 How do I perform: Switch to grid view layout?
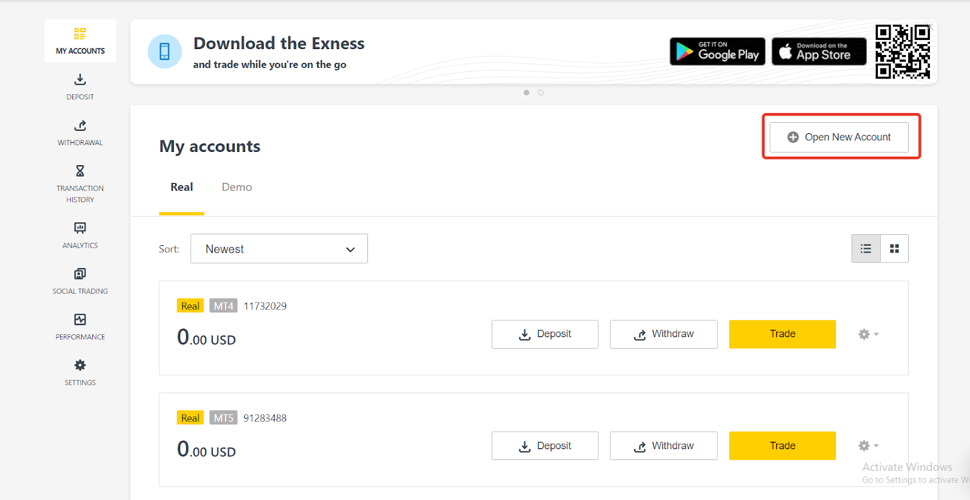[x=894, y=249]
